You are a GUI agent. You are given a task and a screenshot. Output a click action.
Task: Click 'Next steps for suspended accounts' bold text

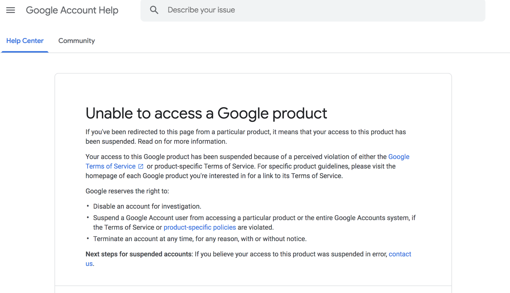(x=138, y=254)
